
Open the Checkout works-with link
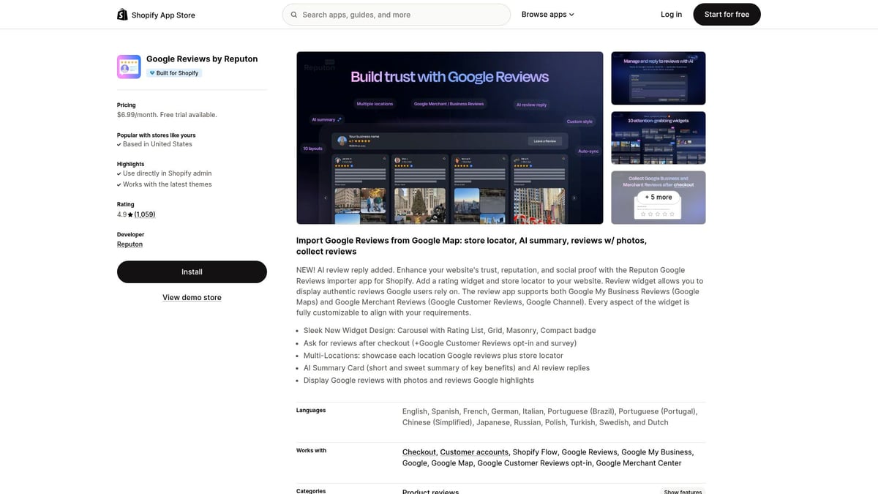(x=419, y=452)
